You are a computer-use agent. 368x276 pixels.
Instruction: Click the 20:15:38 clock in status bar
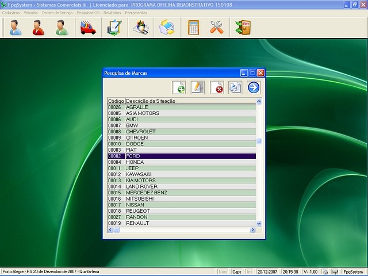click(290, 272)
